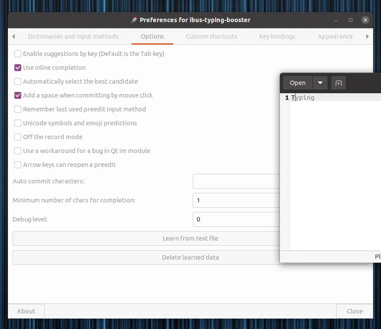Maximize the Preferences window

[351, 20]
